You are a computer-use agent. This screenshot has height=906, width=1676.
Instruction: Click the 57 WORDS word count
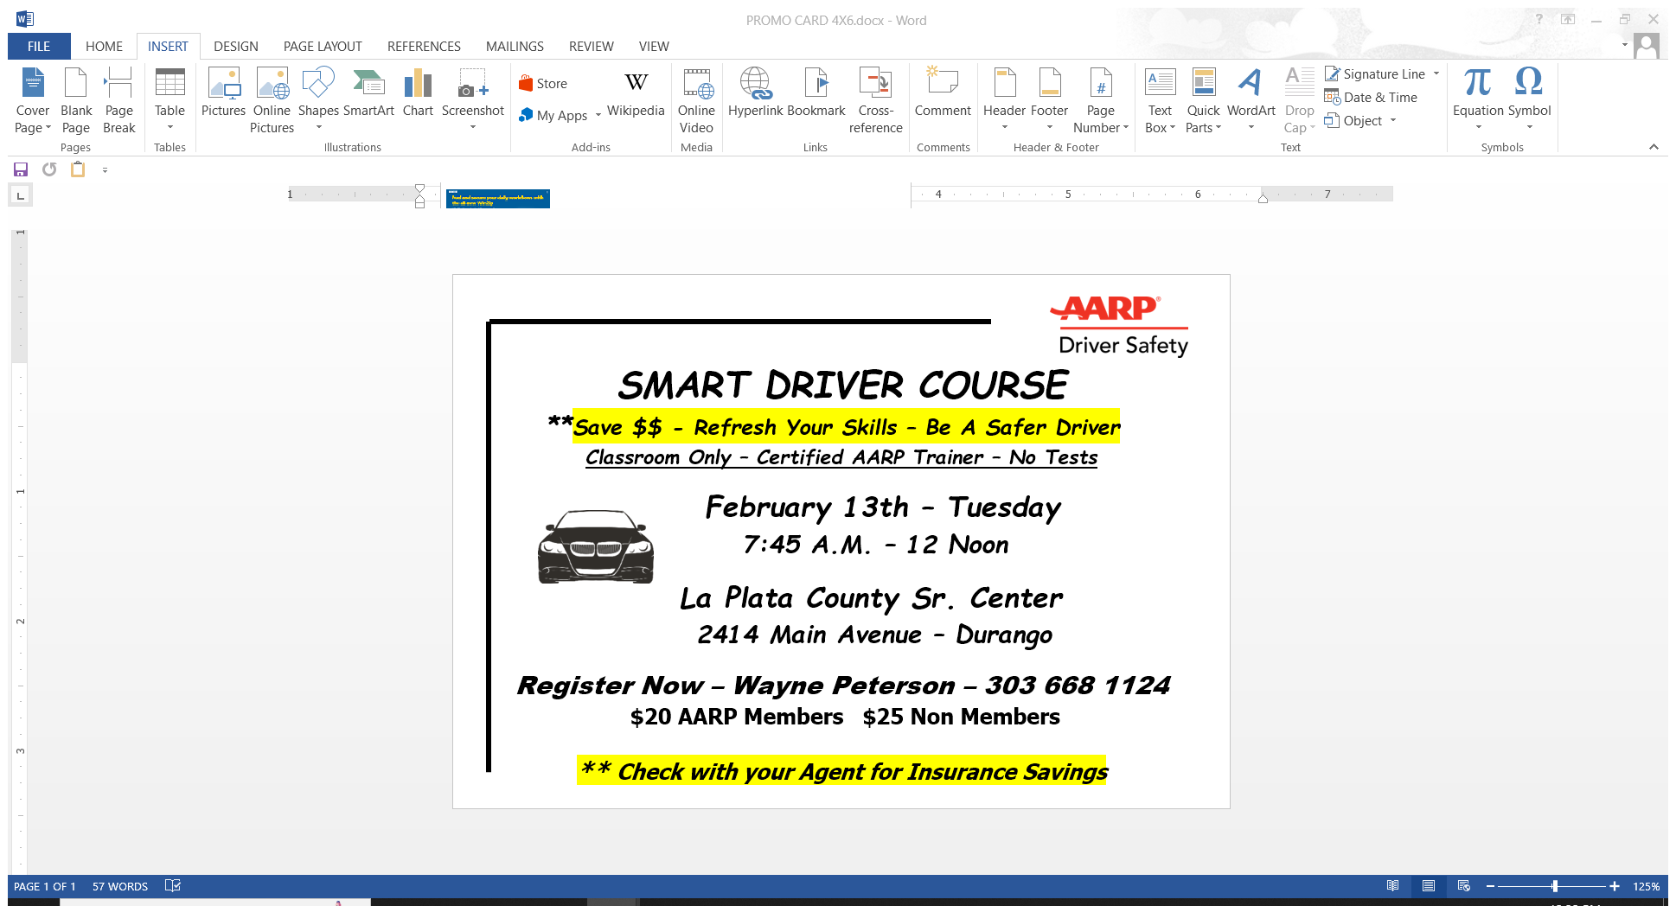pos(120,886)
